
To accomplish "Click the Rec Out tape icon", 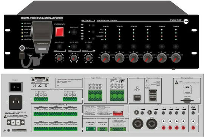I will click(193, 107).
